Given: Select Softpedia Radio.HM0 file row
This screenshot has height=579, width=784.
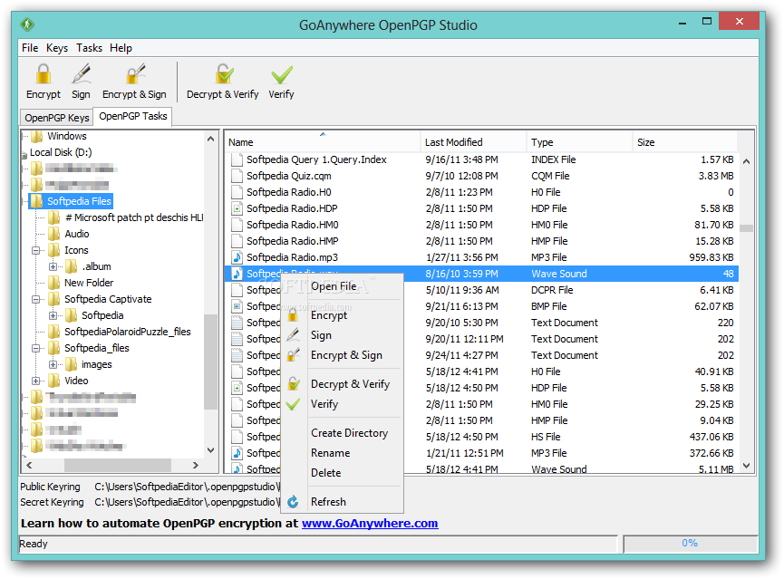Looking at the screenshot, I should click(481, 225).
